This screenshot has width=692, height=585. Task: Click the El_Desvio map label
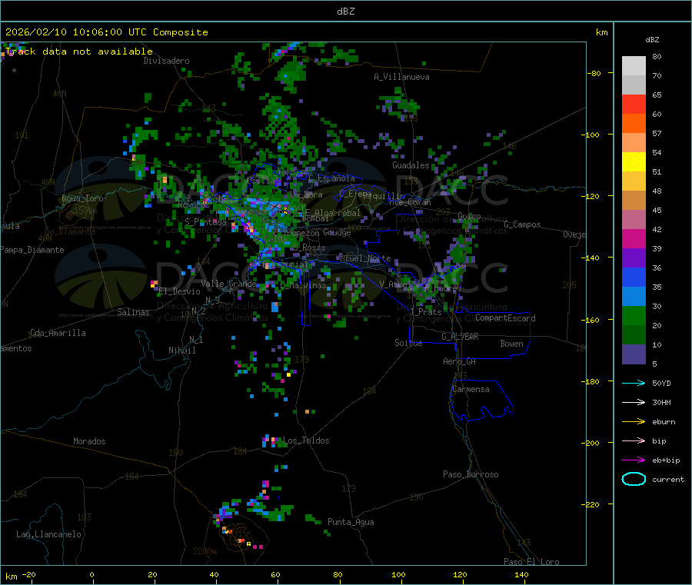[179, 291]
